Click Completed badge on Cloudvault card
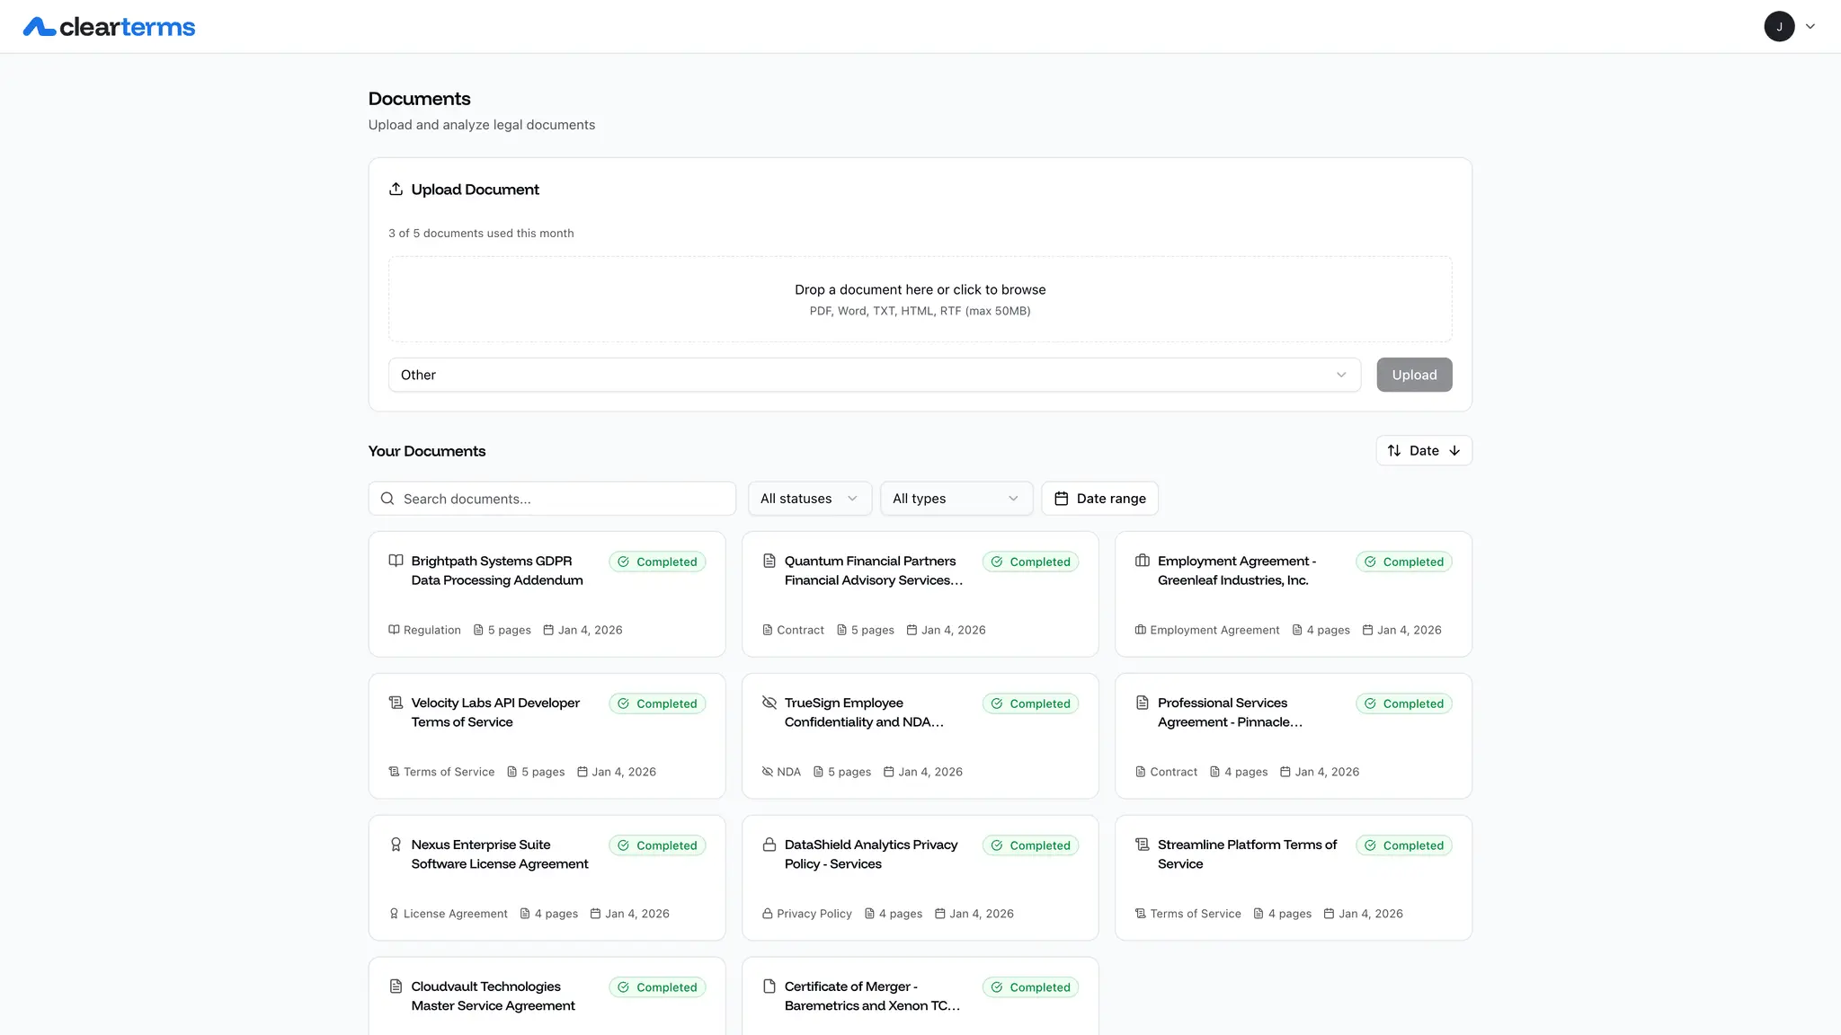 pos(657,987)
